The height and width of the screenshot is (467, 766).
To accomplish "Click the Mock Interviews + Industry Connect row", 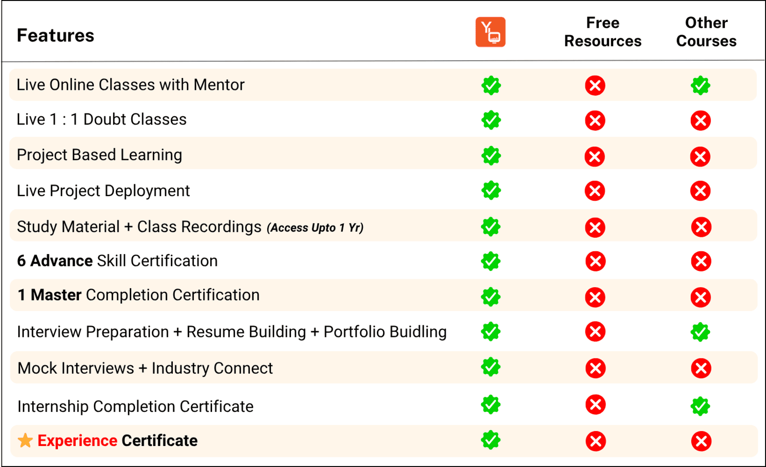I will click(x=383, y=367).
